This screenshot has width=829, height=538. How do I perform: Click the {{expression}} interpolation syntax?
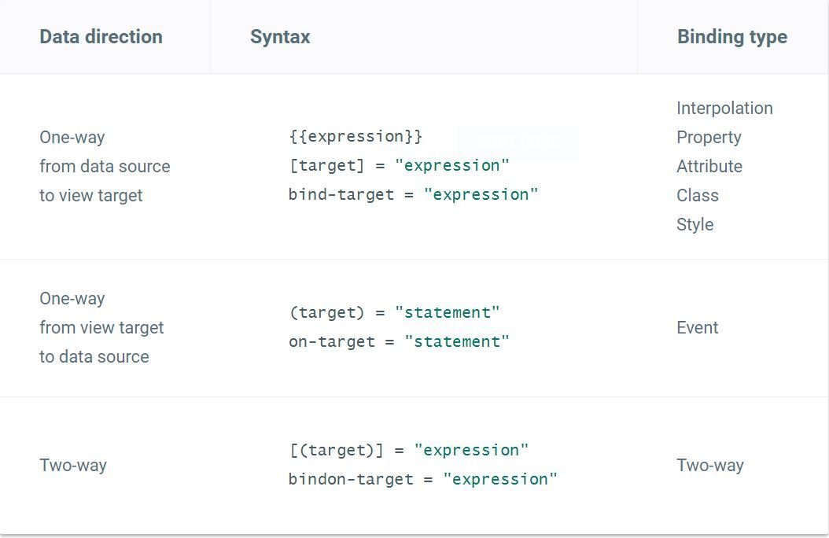click(356, 137)
